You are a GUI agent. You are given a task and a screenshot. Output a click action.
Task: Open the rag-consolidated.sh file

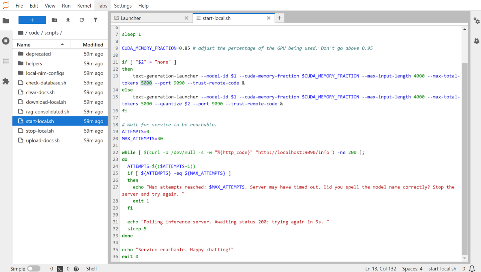(x=47, y=112)
